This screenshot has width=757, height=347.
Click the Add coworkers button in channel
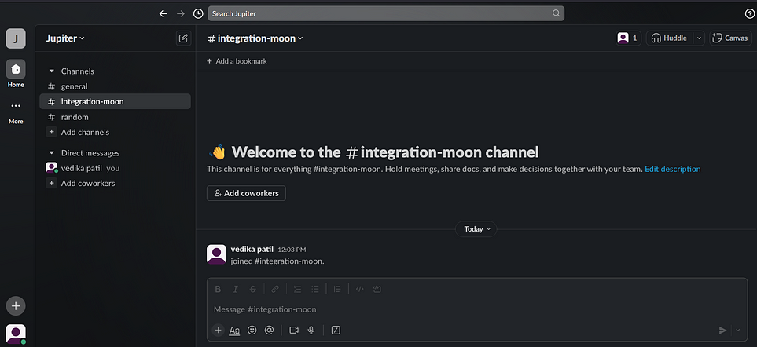click(x=246, y=193)
